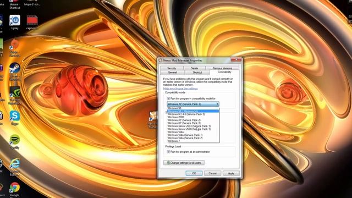Choose Windows Server 2008 (Service Pack 1)
Image resolution: width=352 pixels, height=198 pixels.
193,129
